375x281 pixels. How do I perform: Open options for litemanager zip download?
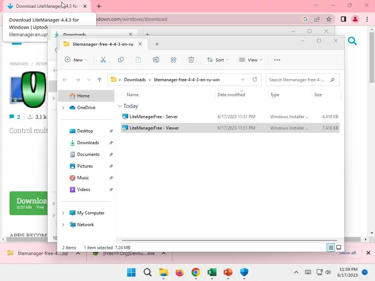[78, 253]
